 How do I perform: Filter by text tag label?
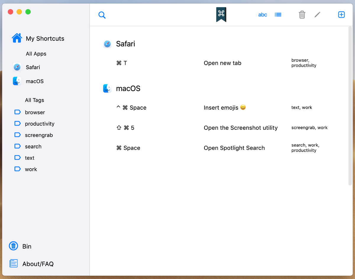tap(30, 158)
